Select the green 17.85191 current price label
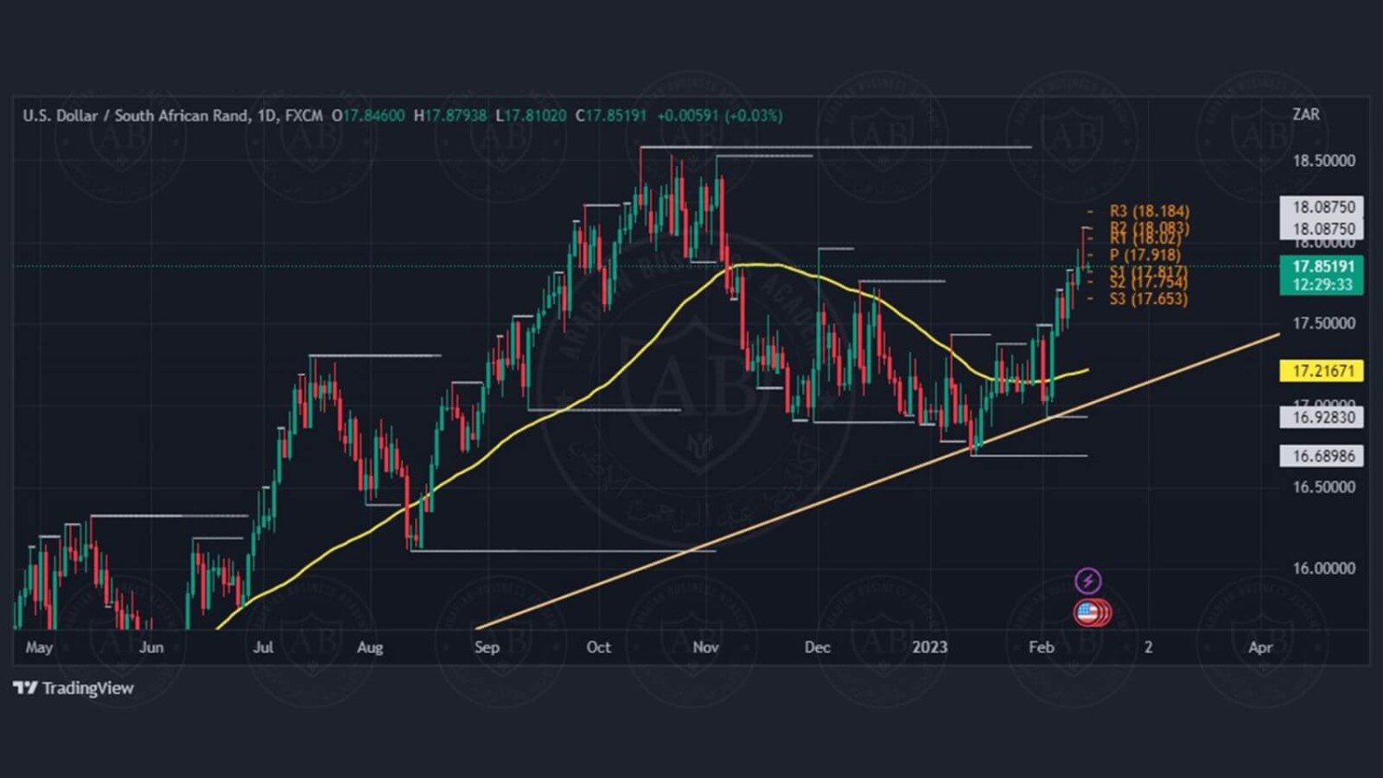Screen dimensions: 1383x778 (x=1322, y=266)
